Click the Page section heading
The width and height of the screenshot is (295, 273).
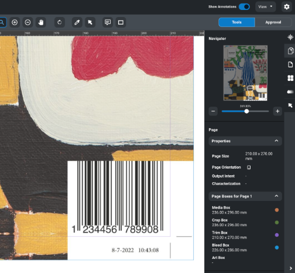(213, 130)
